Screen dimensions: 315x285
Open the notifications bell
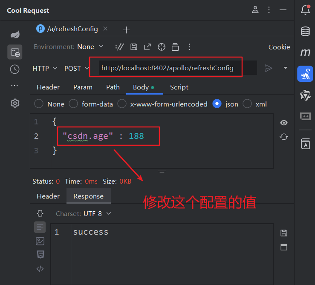pos(305,10)
